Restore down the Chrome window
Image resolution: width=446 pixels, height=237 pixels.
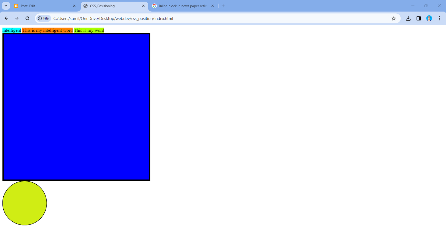(426, 6)
